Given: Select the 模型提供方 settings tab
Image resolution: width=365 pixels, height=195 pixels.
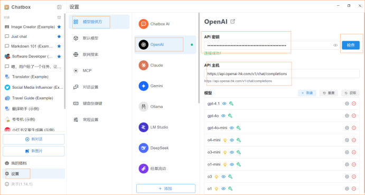Looking at the screenshot, I should click(99, 22).
